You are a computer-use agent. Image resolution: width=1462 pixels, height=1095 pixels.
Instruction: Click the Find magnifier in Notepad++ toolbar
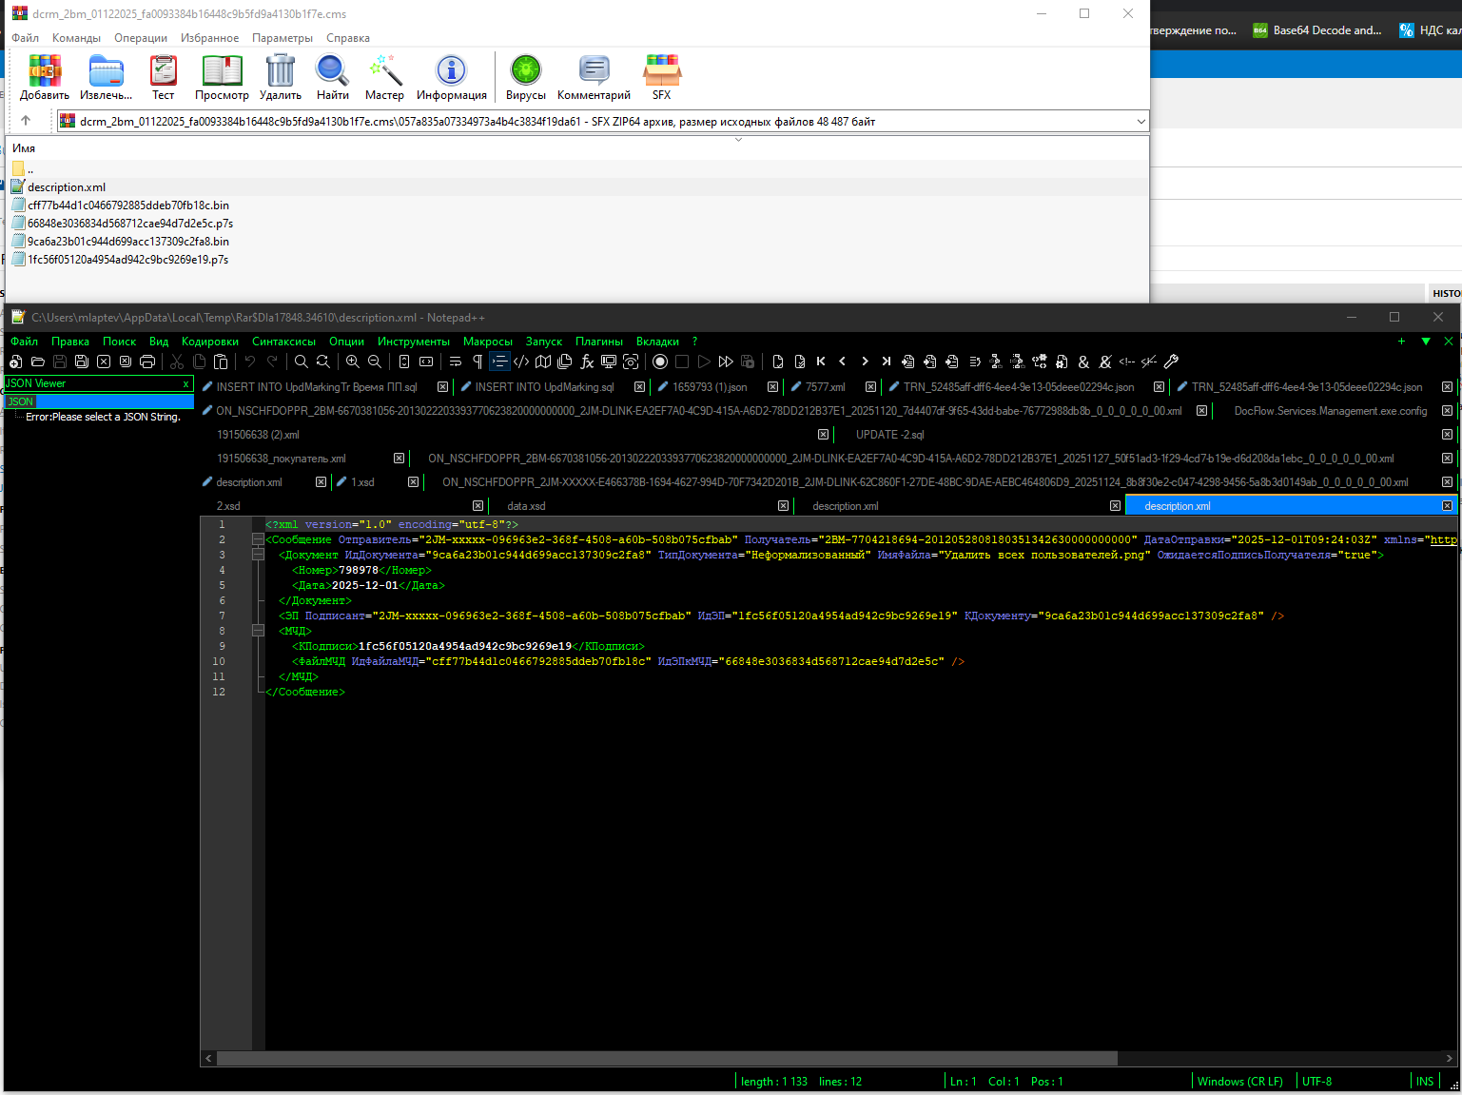click(301, 362)
